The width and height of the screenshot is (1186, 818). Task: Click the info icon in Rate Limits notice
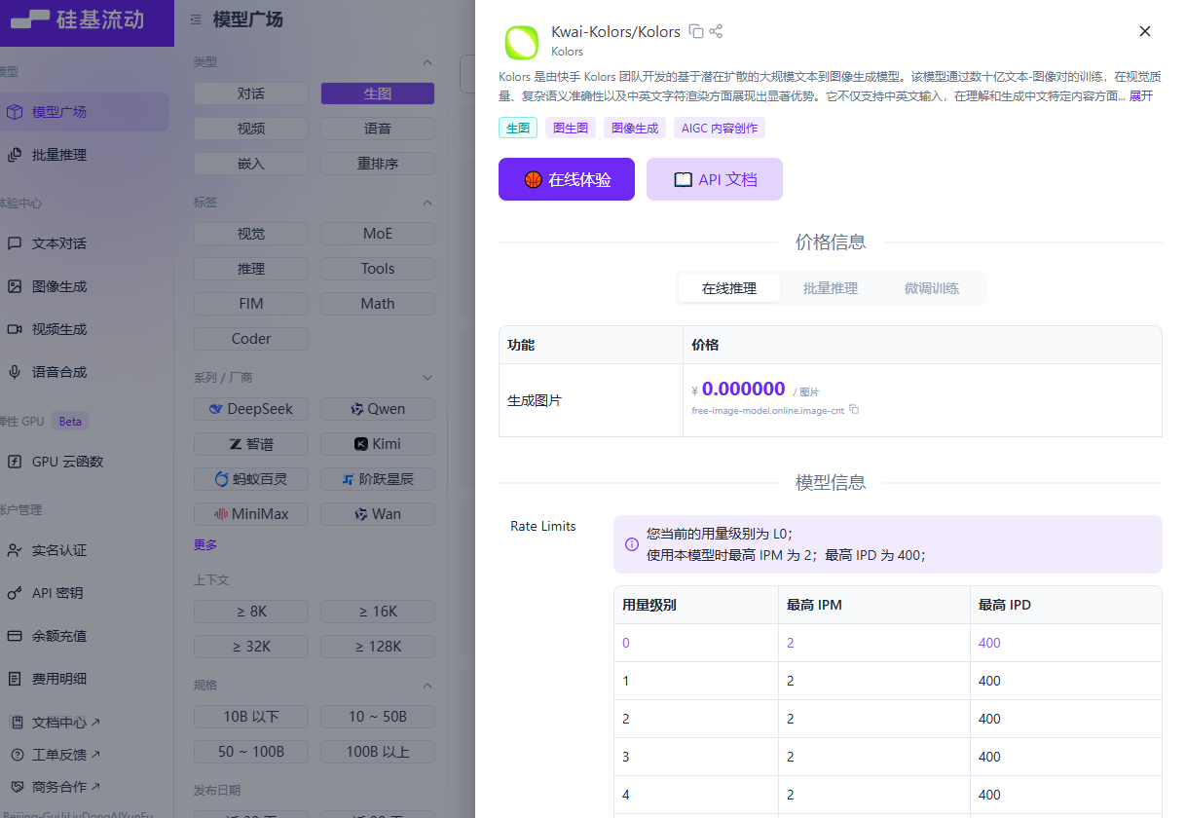coord(632,544)
